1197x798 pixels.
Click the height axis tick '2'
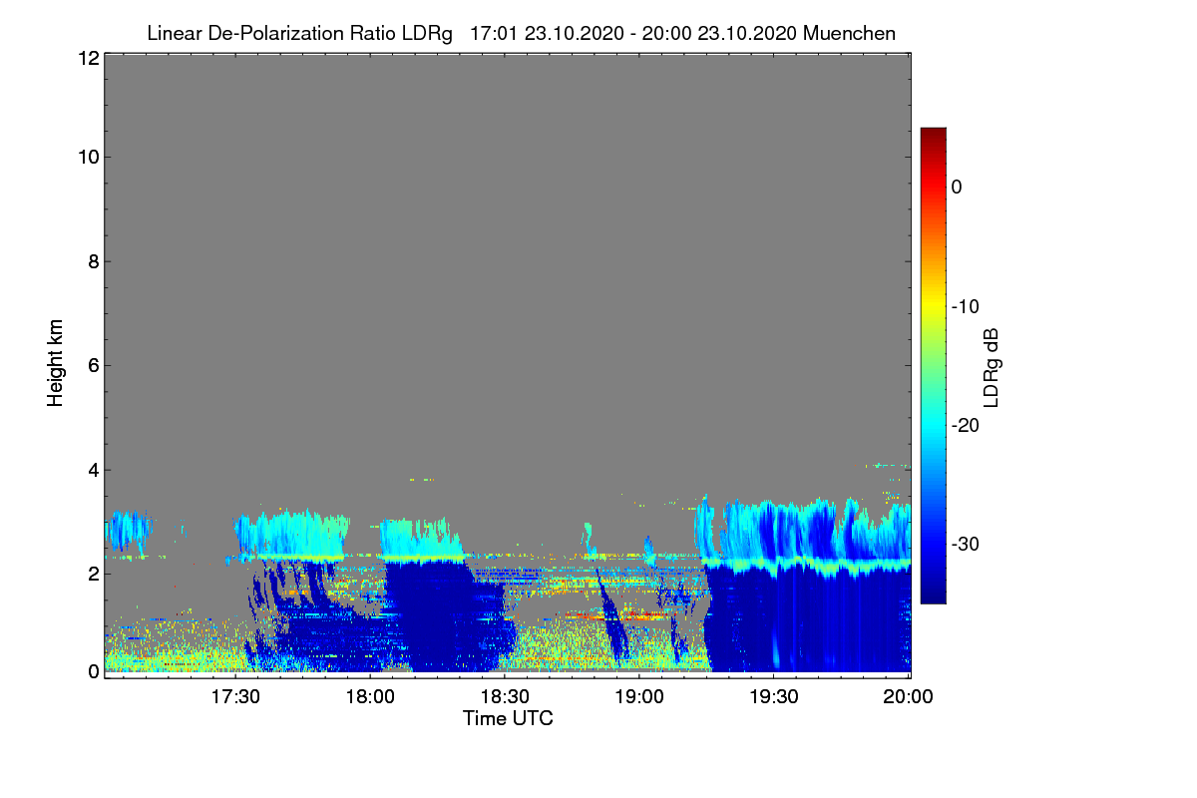click(x=92, y=573)
